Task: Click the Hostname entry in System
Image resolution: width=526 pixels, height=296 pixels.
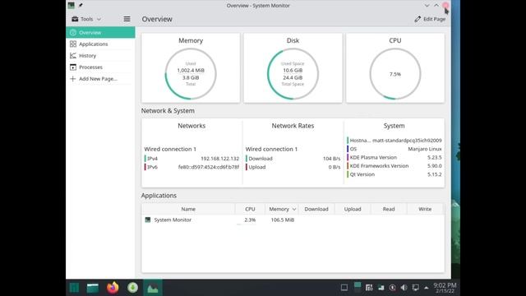Action: [394, 141]
